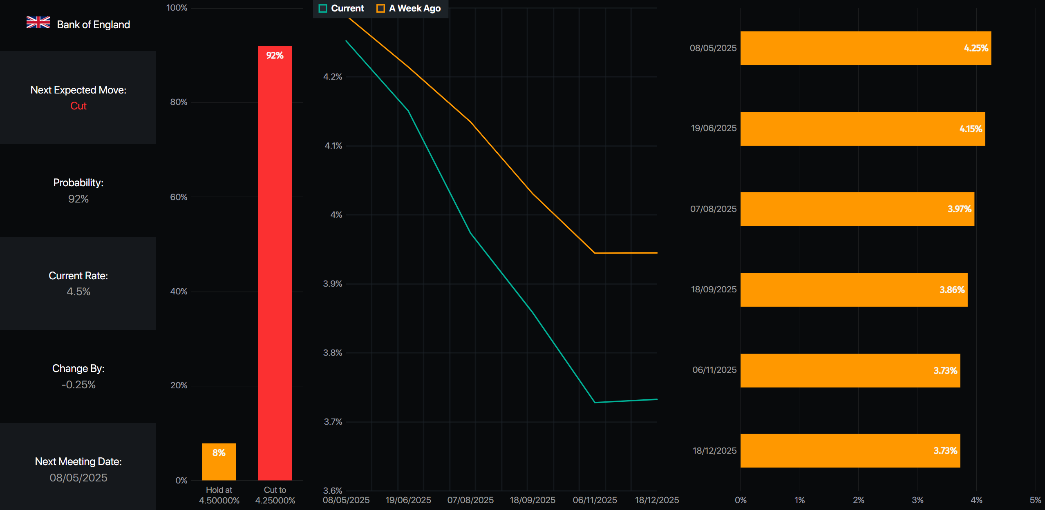Screen dimensions: 1045x510
Task: Select the Next Expected Move Cut panel
Action: pos(78,98)
